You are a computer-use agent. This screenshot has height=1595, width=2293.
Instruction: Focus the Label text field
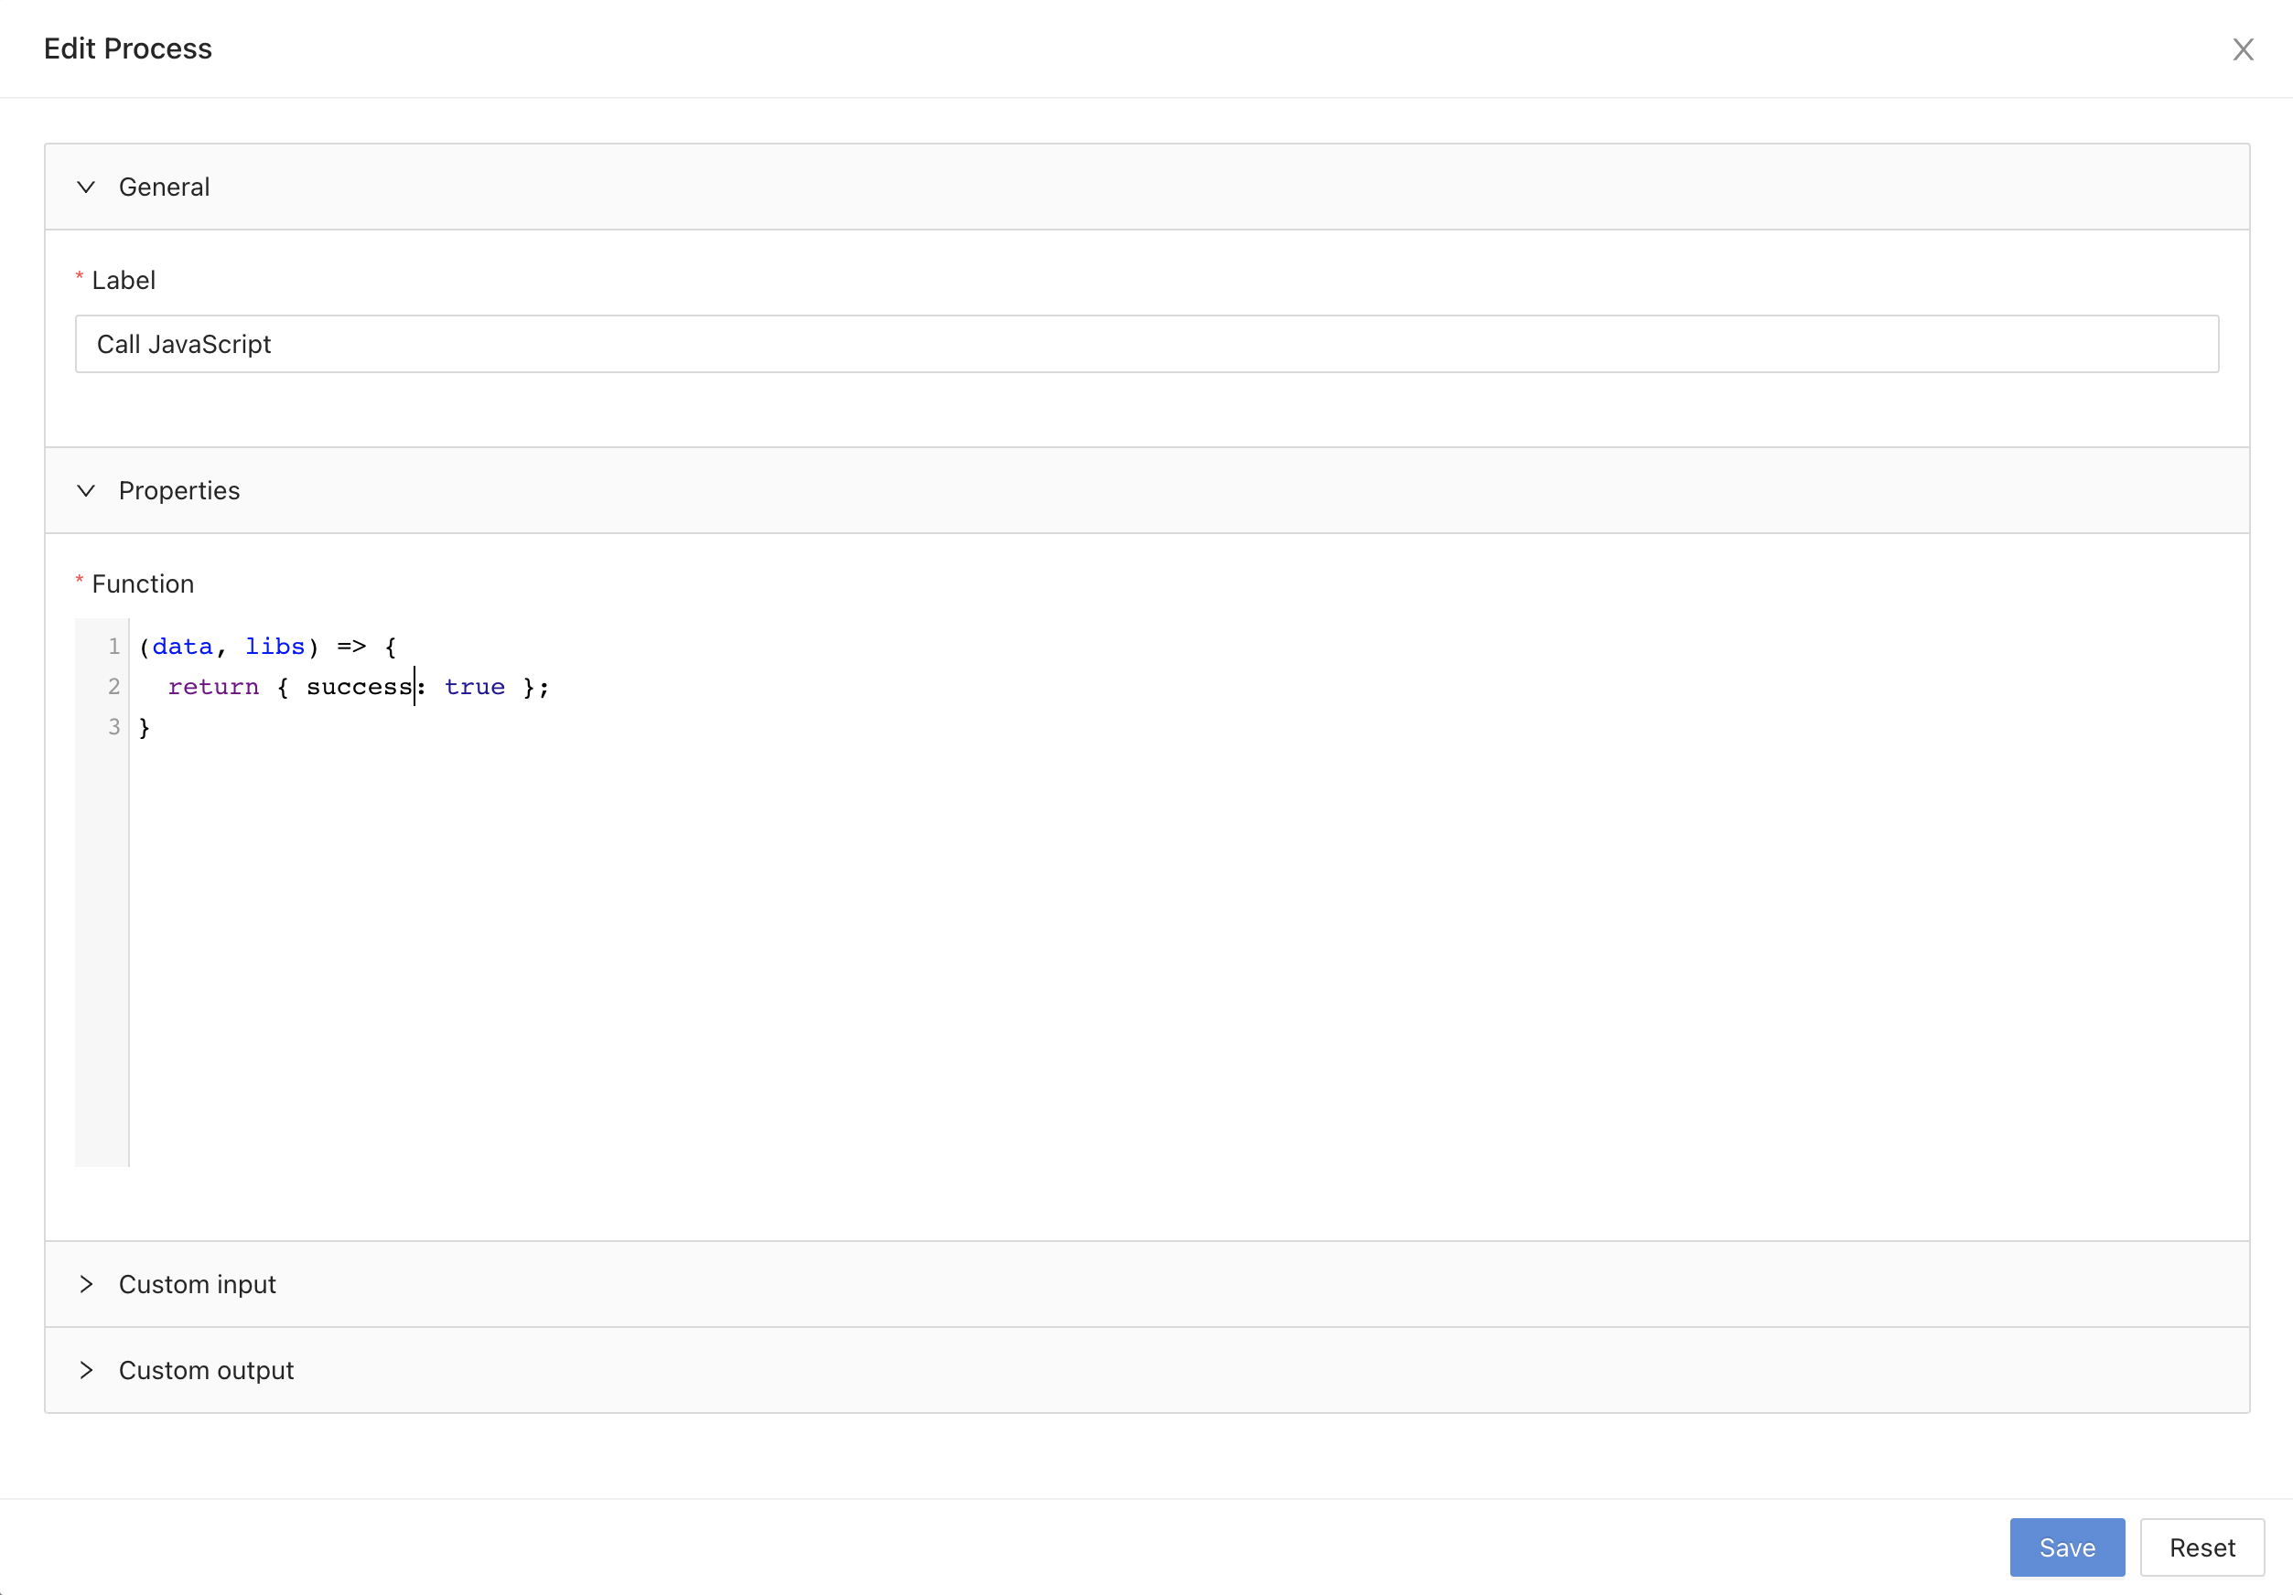pos(1146,345)
